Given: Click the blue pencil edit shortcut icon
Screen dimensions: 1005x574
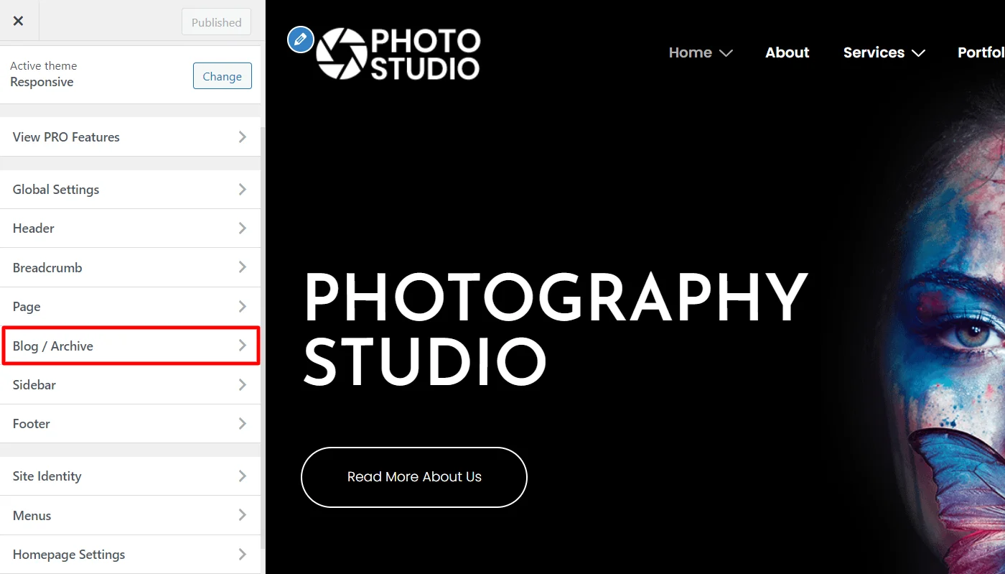Looking at the screenshot, I should tap(301, 39).
